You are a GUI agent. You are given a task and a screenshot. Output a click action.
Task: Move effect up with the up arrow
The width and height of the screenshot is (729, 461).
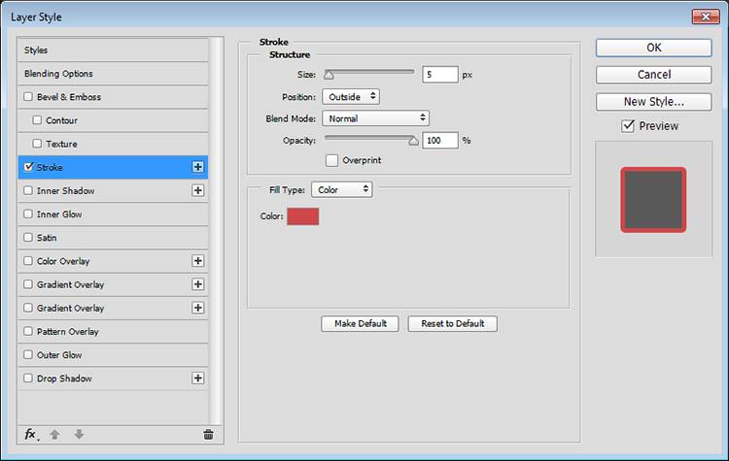click(55, 435)
